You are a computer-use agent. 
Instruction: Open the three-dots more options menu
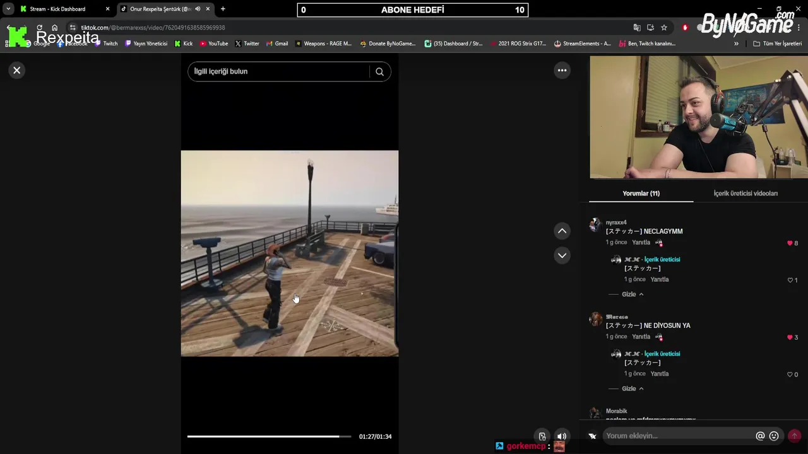562,70
